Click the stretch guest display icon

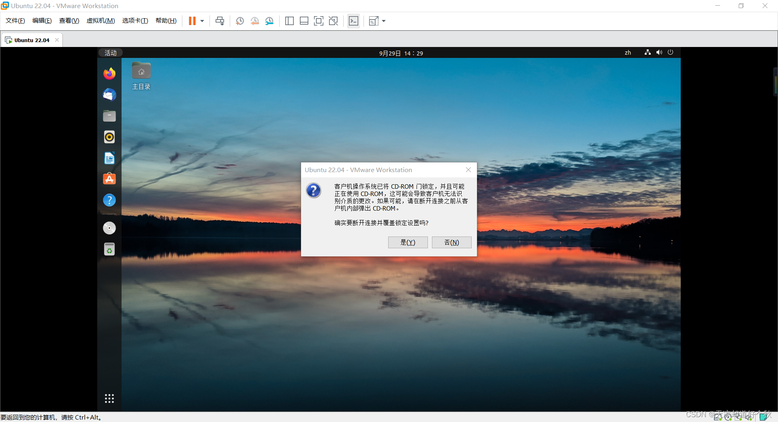pyautogui.click(x=374, y=21)
